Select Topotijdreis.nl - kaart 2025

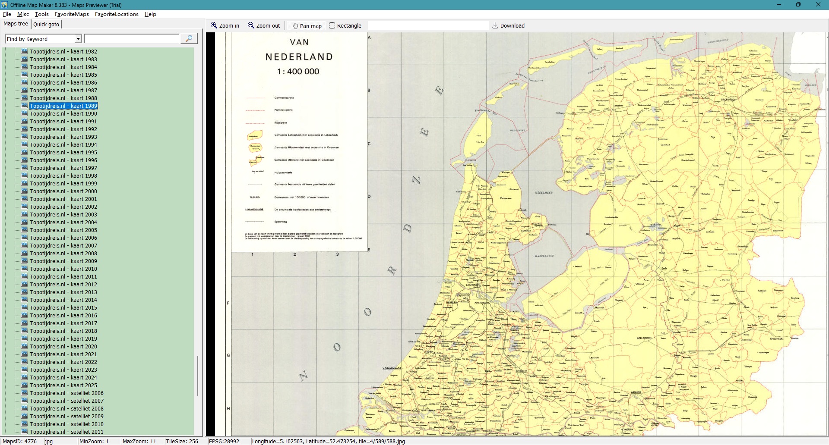63,385
